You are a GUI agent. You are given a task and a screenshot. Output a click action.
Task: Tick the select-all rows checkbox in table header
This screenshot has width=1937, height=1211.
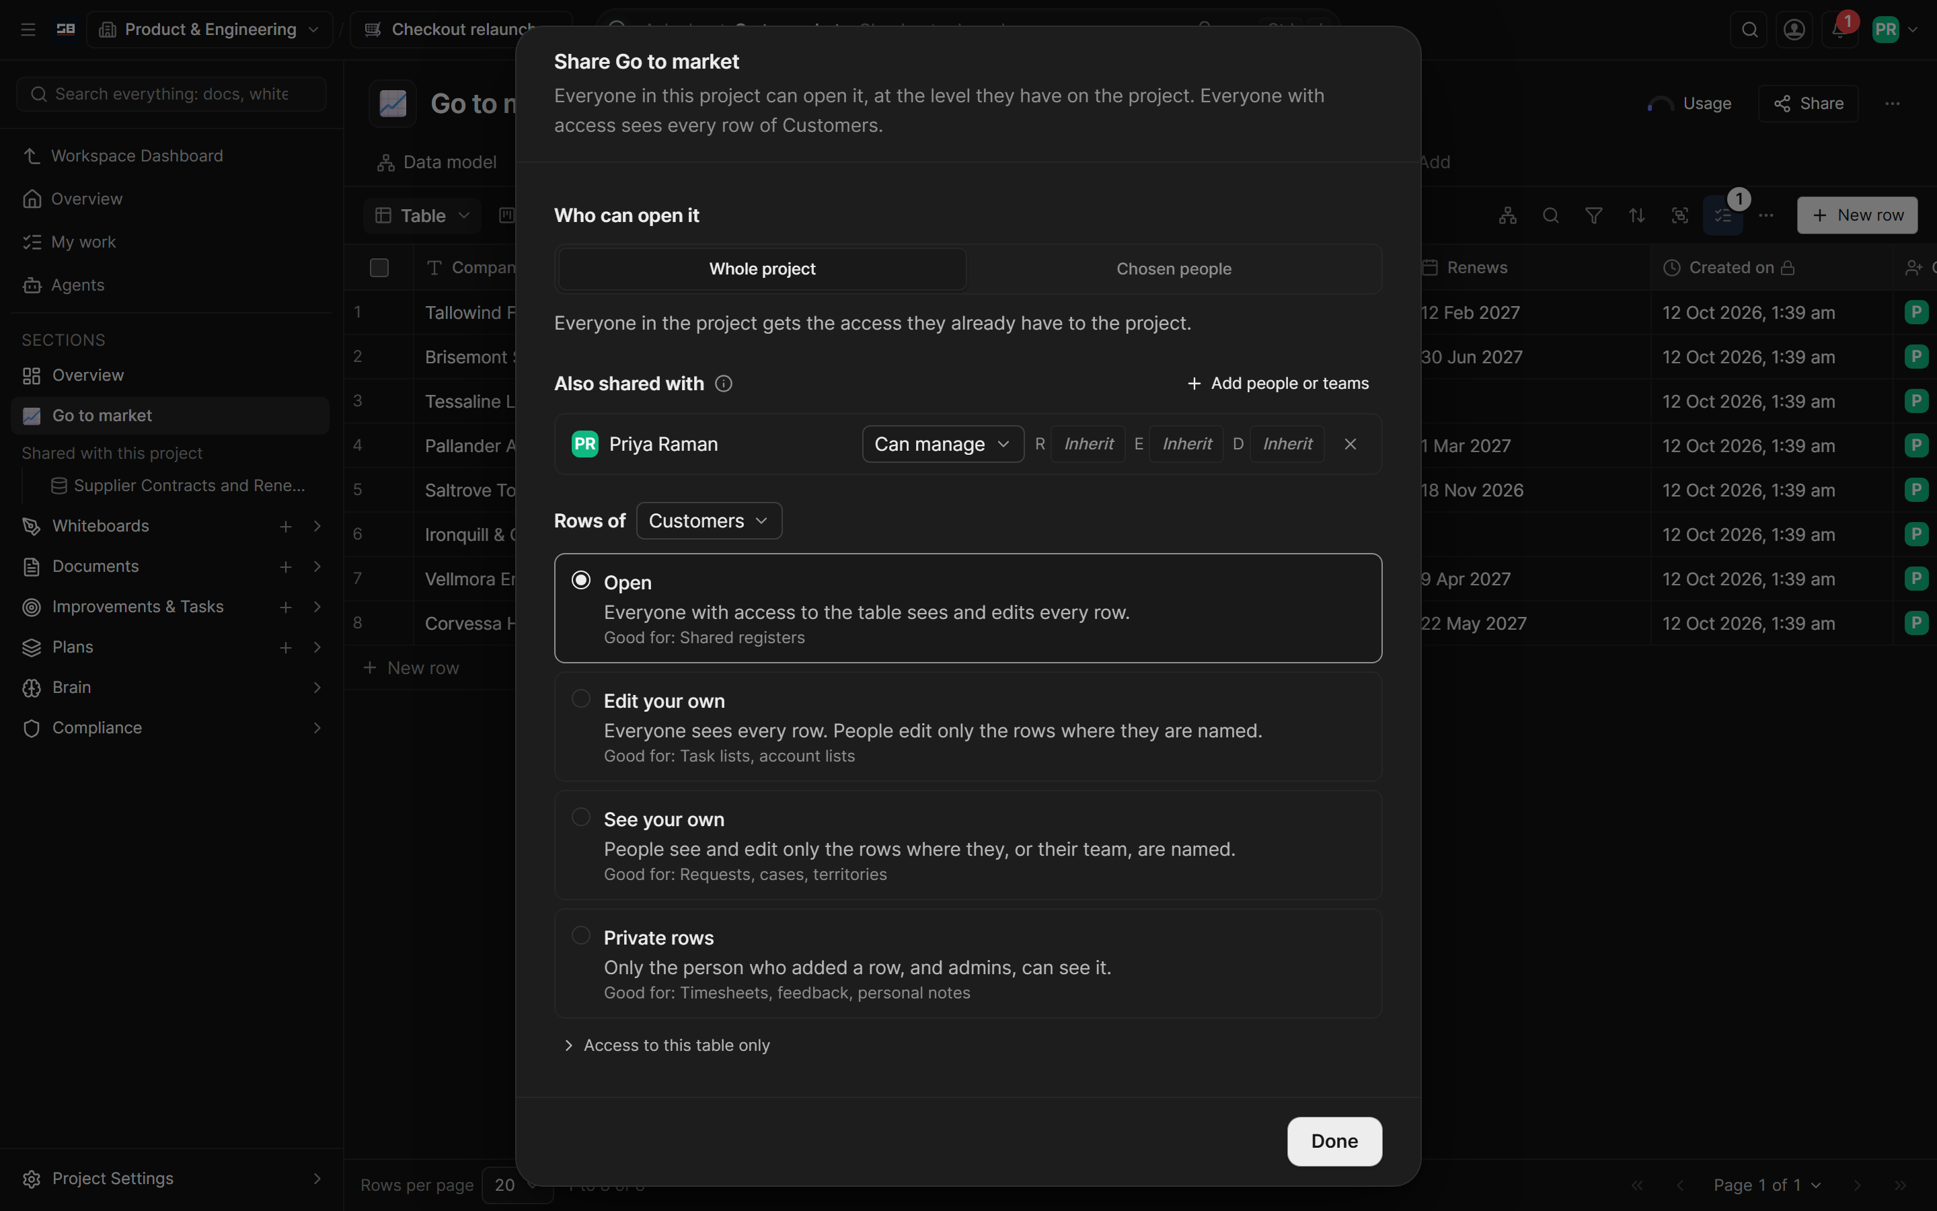(379, 268)
